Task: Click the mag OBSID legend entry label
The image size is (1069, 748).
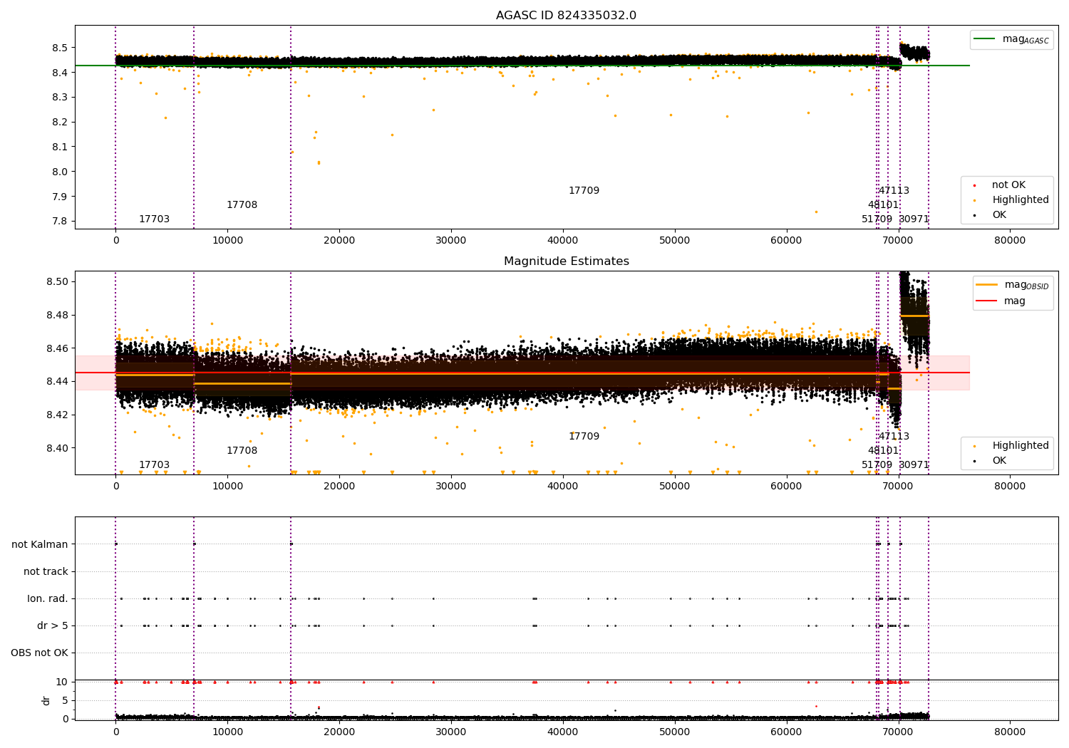Action: tap(1026, 285)
